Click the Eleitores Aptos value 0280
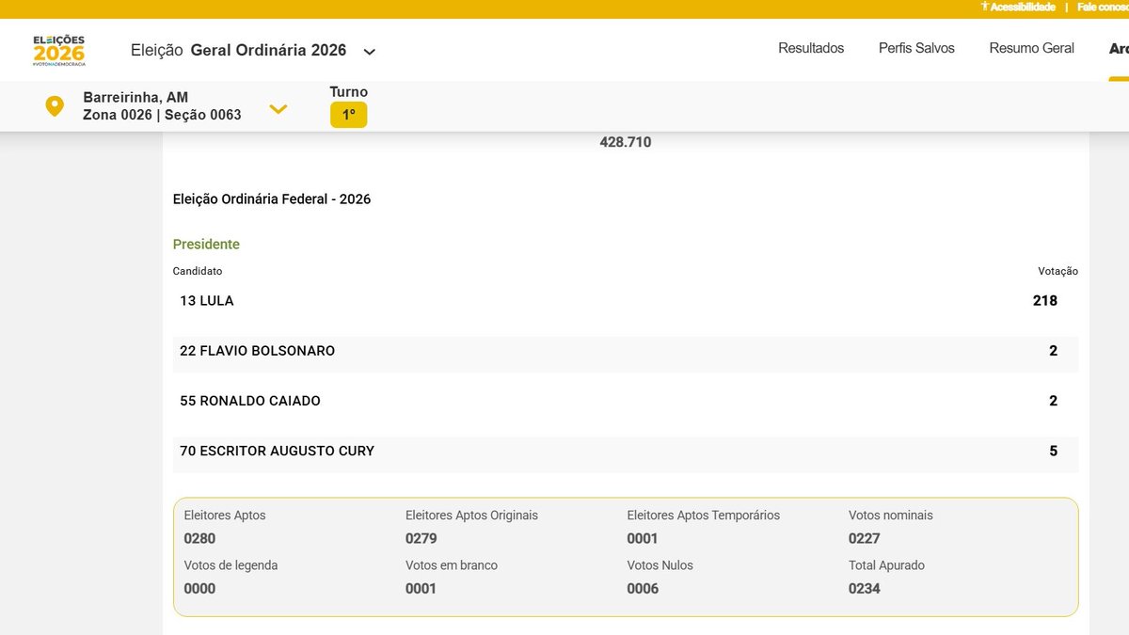The width and height of the screenshot is (1129, 635). coord(199,539)
